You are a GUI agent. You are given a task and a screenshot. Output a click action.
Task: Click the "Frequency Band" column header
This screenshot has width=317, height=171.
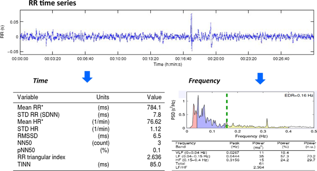(x=186, y=145)
